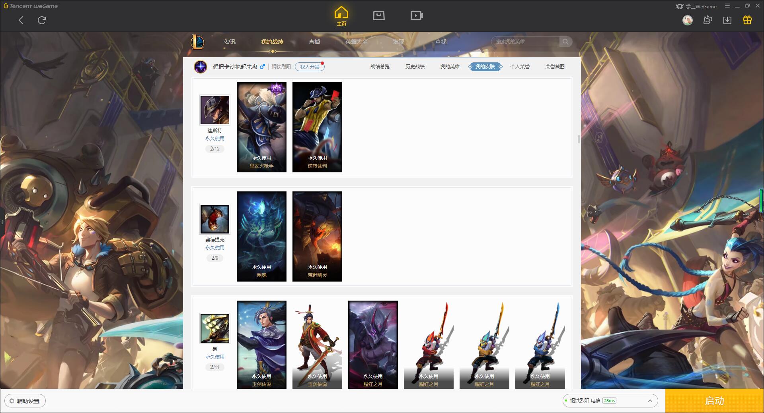Focus the 搜索我的英雄 search field
The height and width of the screenshot is (413, 764).
coord(525,42)
